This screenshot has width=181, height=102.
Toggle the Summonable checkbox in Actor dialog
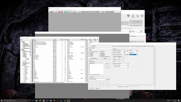(x=100, y=51)
